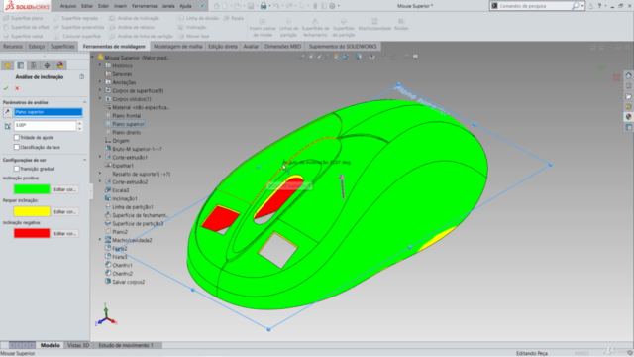Screen dimensions: 634x357
Task: Expand Corpos de superfície(9) node
Action: tap(100, 90)
